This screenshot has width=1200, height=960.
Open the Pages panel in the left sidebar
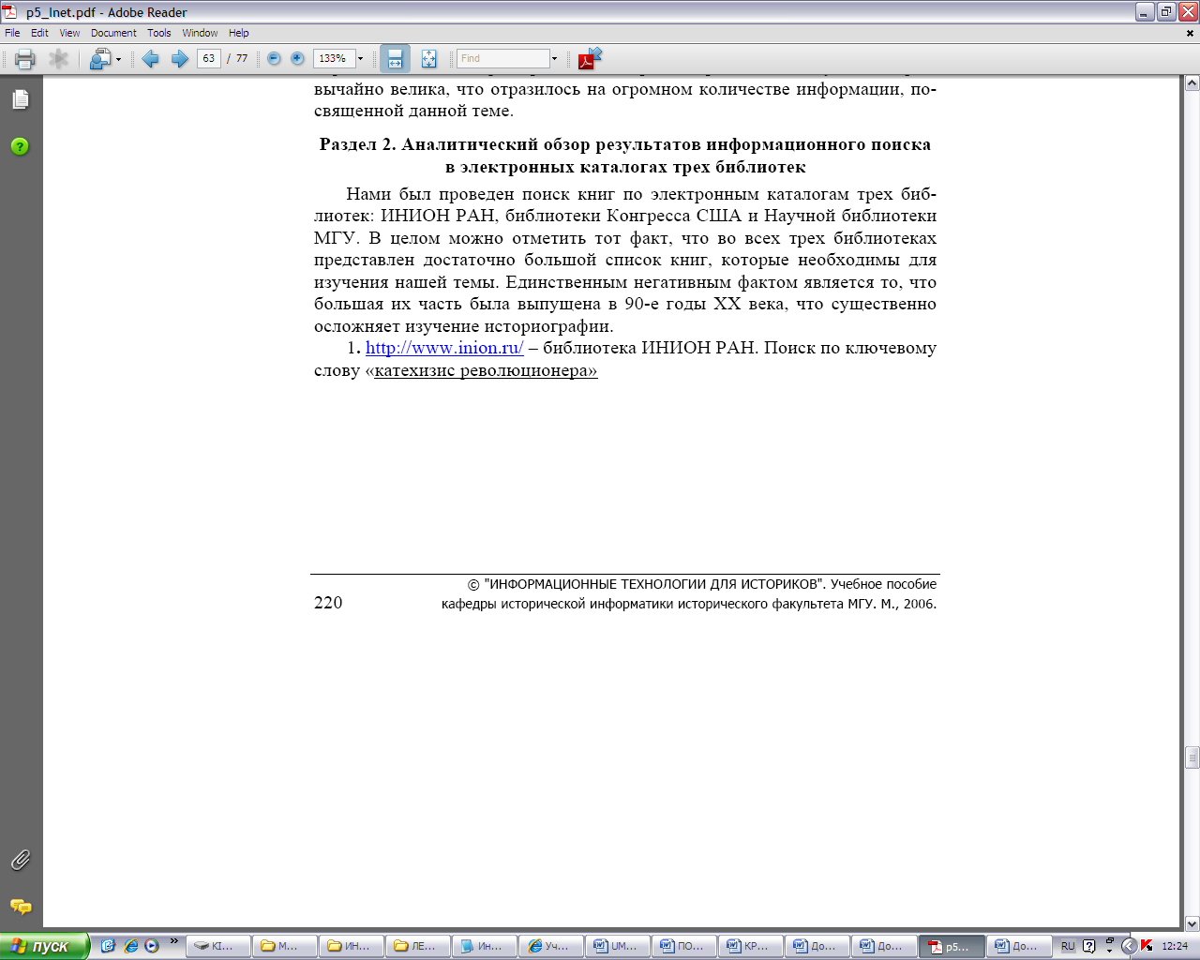coord(21,99)
